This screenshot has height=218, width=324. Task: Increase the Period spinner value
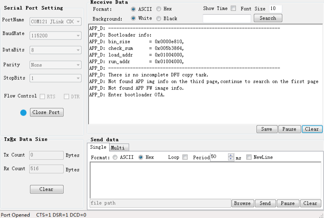[x=231, y=155]
